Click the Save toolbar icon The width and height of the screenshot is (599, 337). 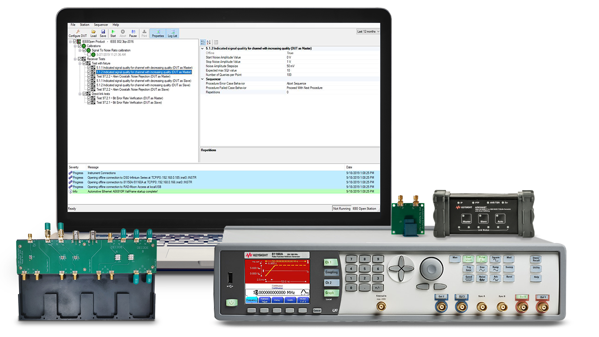coord(103,32)
